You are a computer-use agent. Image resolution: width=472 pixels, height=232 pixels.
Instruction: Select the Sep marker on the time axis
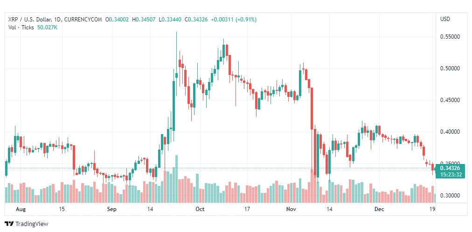(x=112, y=209)
